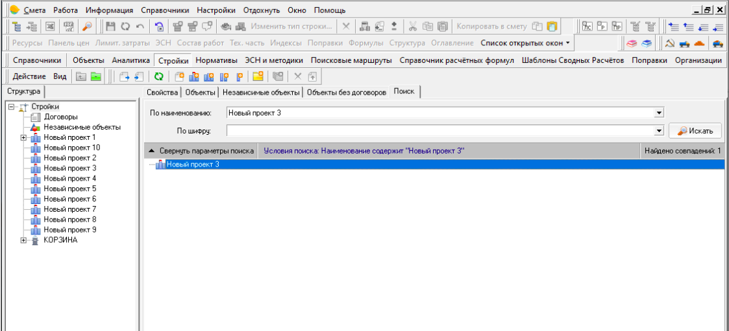This screenshot has width=729, height=331.
Task: Click the pink books stack icon
Action: pyautogui.click(x=632, y=43)
